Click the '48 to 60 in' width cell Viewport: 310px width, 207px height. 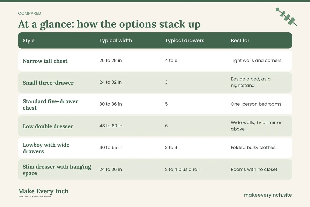111,126
